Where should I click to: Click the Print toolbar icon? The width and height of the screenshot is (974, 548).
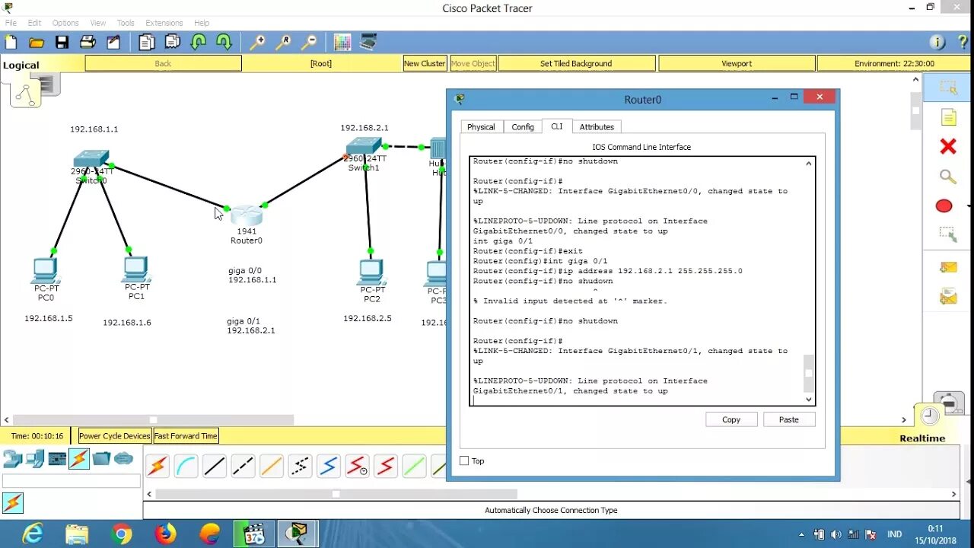click(88, 42)
